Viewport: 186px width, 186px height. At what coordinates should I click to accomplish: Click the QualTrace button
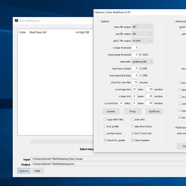coord(154,111)
